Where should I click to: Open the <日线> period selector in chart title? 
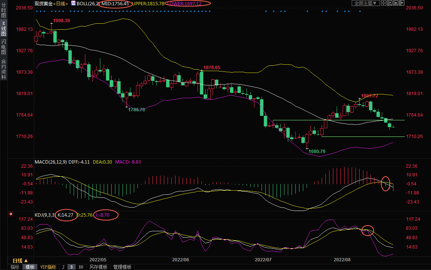click(60, 3)
